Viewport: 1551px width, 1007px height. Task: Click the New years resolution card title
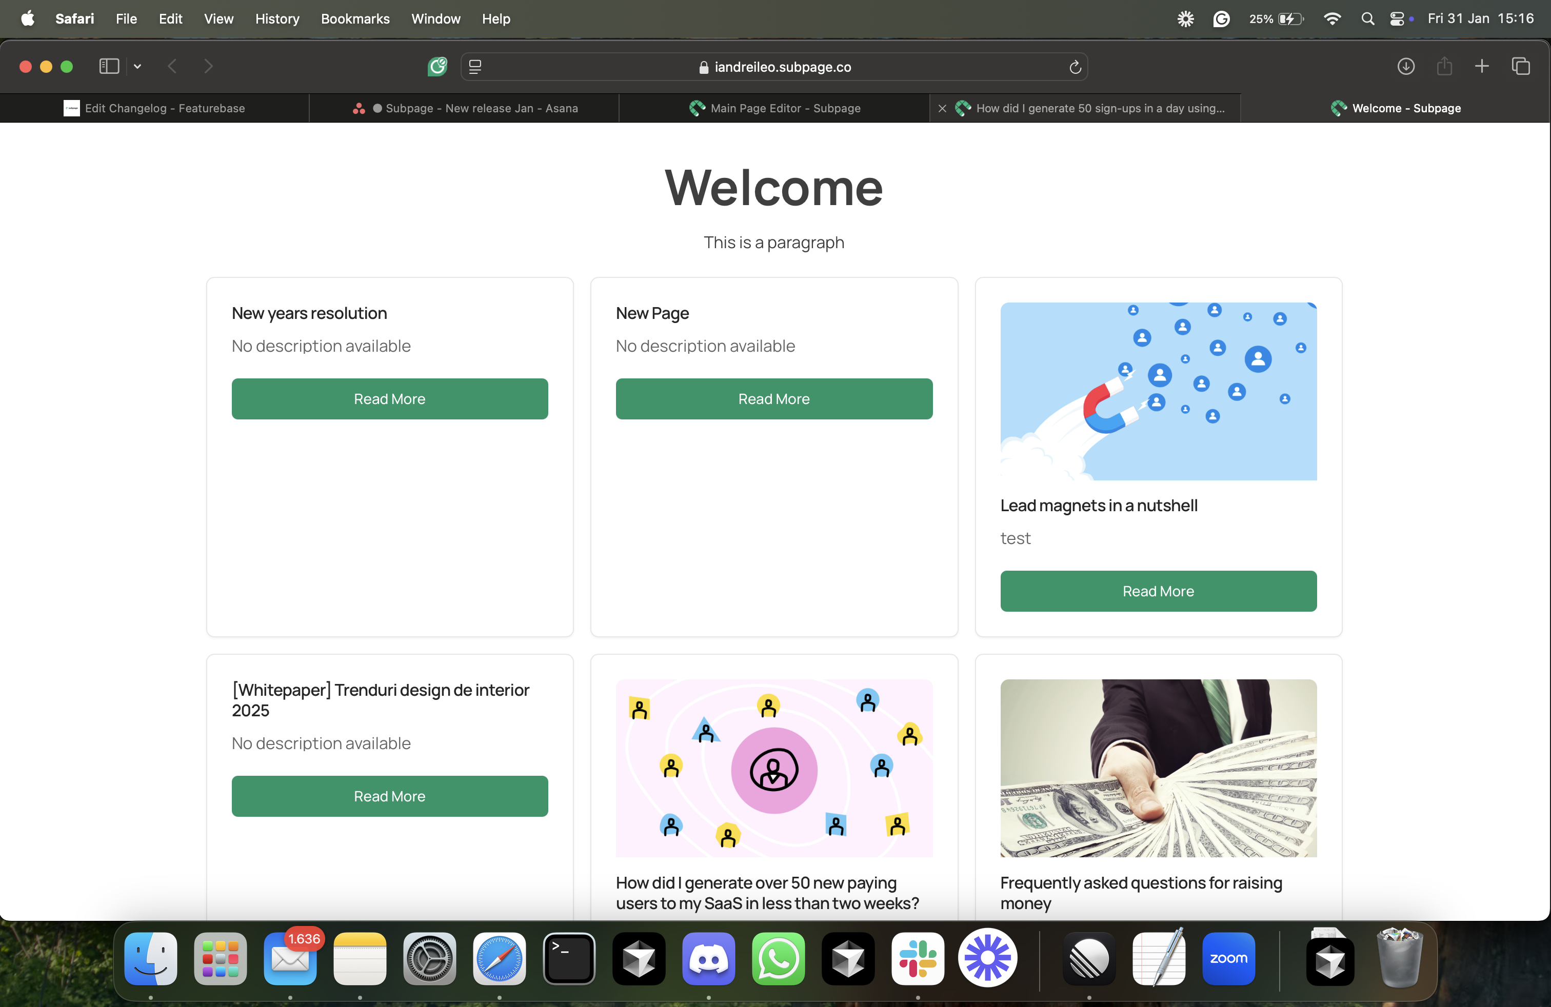tap(310, 313)
